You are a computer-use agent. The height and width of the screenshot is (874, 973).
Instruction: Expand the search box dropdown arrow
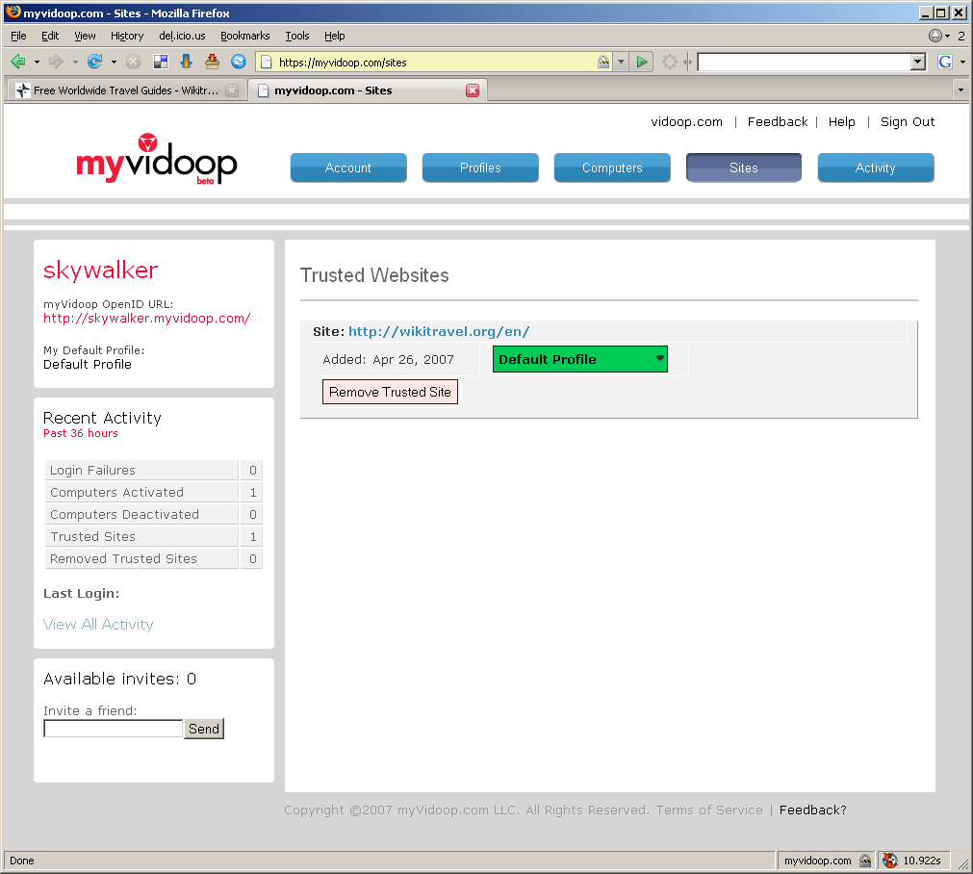pos(918,62)
